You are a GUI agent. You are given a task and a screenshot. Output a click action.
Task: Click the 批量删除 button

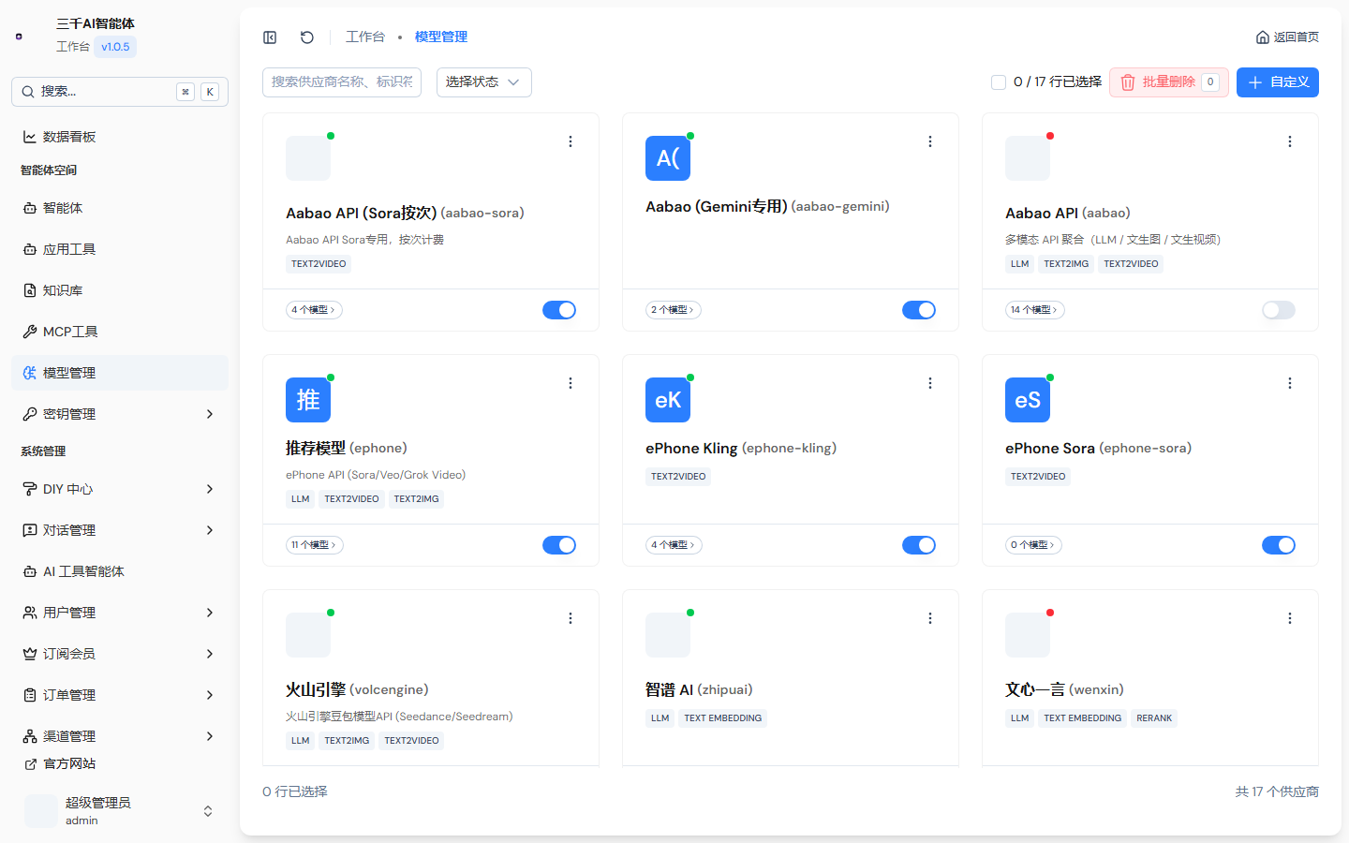(1169, 82)
